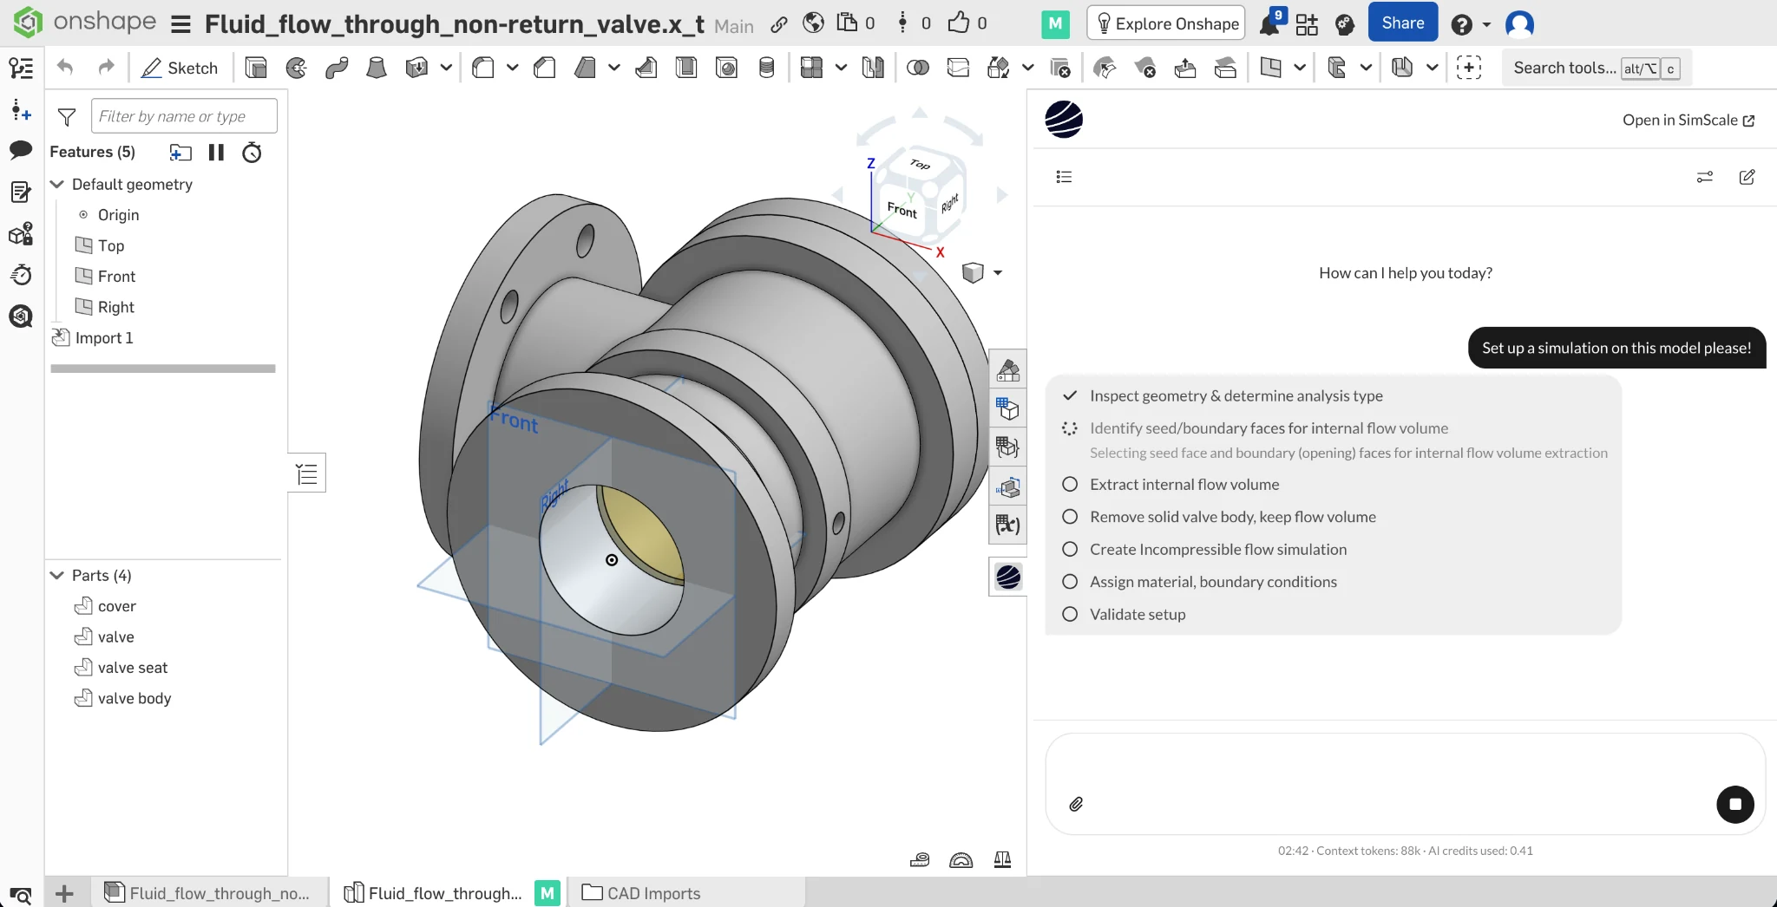
Task: Click the chat message input box
Action: click(x=1406, y=784)
